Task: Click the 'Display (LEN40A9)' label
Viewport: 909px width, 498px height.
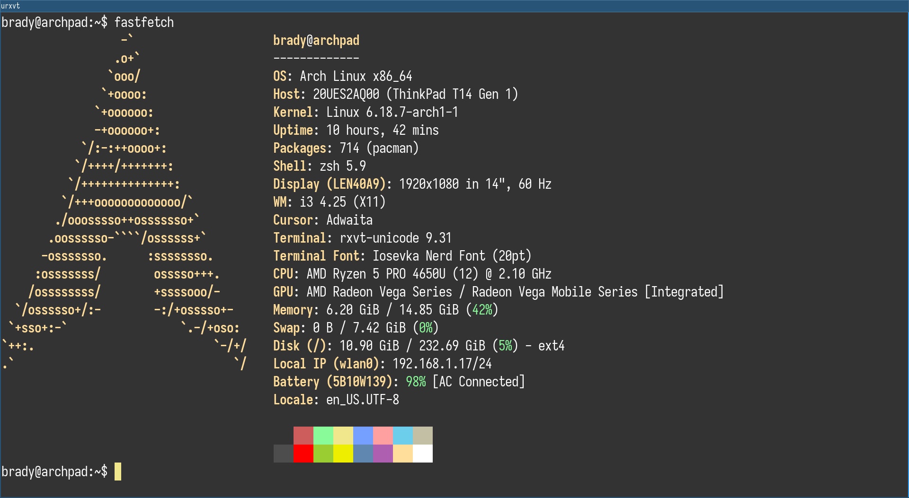Action: pyautogui.click(x=330, y=184)
